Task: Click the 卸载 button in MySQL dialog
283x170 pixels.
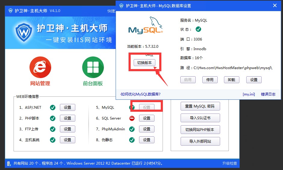Action: [x=232, y=80]
